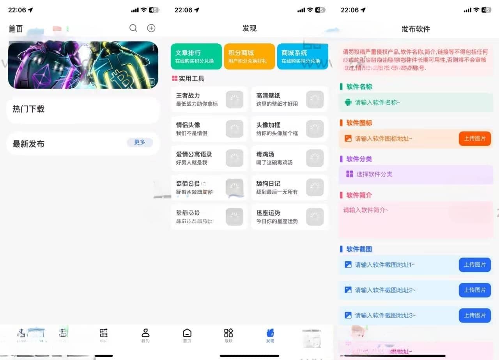
Task: Focus the 请输入软件截图地址1 field
Action: pyautogui.click(x=398, y=265)
